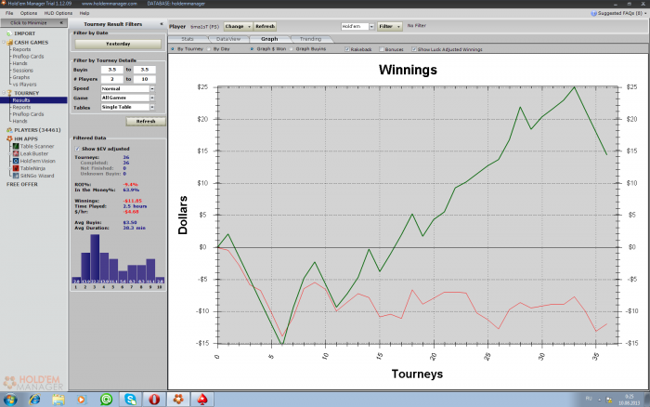Viewport: 650px width, 407px height.
Task: Select the By Tourney radio button
Action: coord(173,49)
